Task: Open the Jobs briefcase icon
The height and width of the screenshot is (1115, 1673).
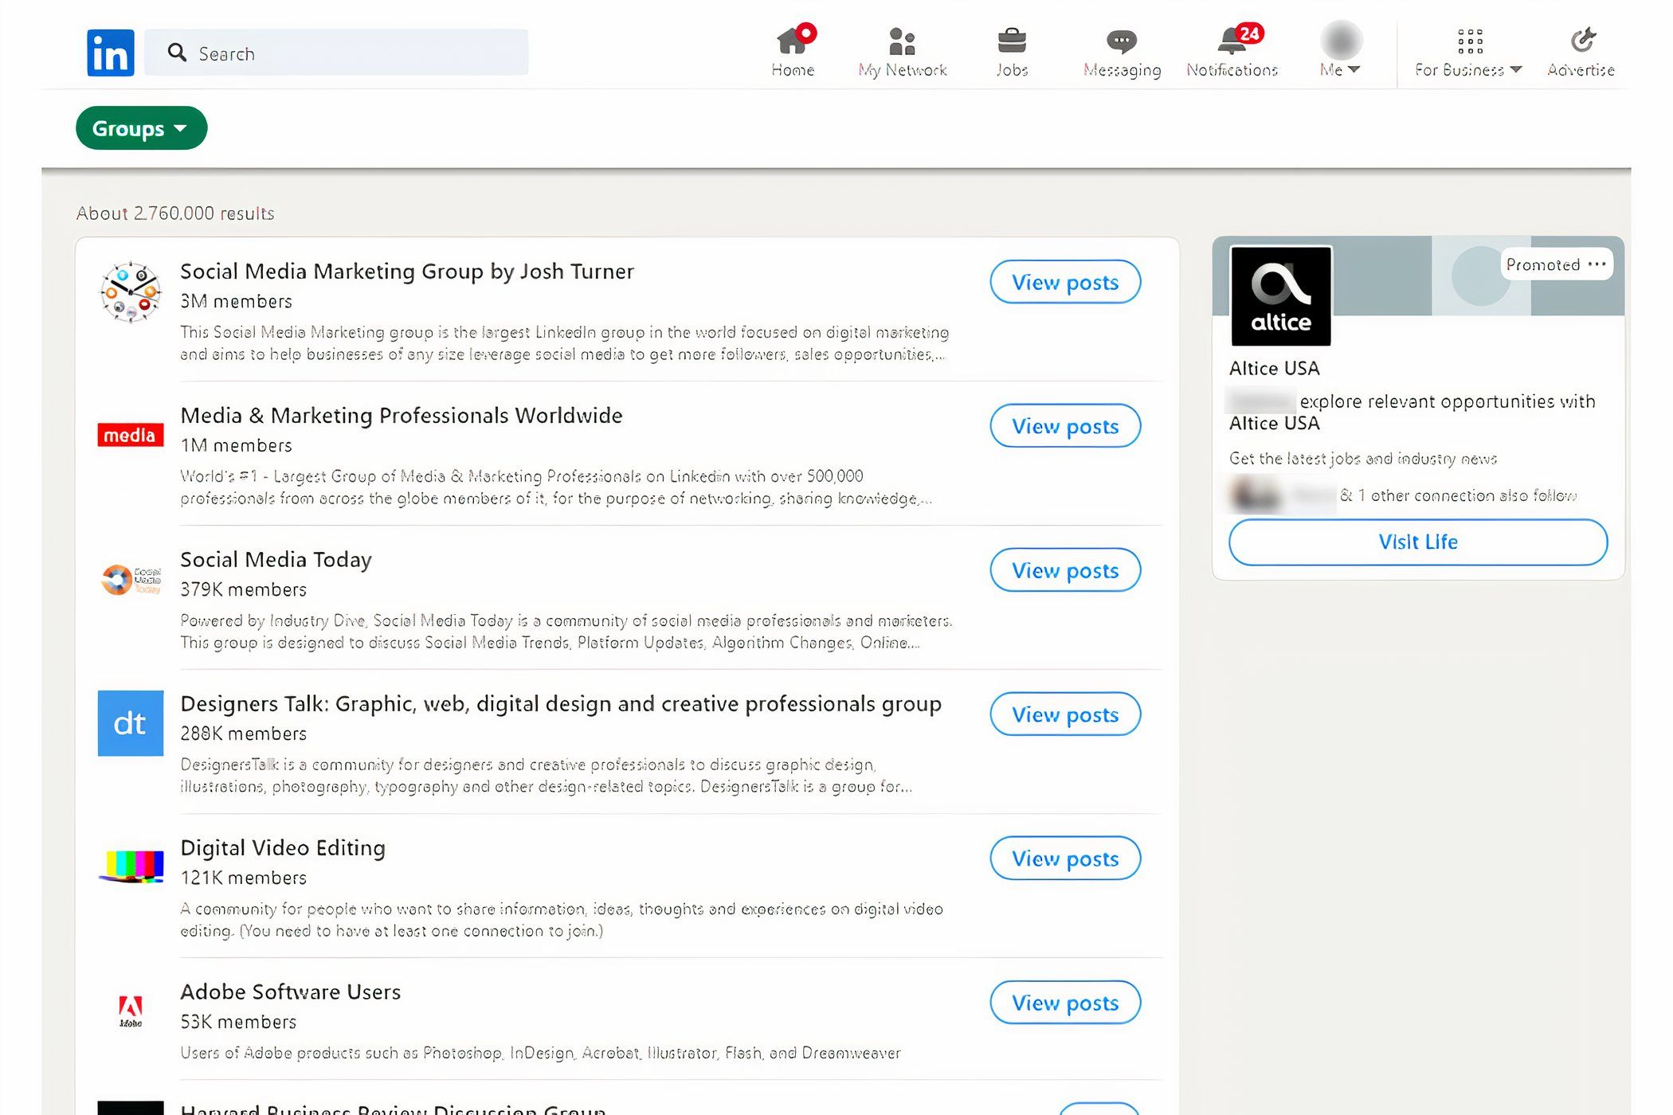Action: pos(1012,41)
